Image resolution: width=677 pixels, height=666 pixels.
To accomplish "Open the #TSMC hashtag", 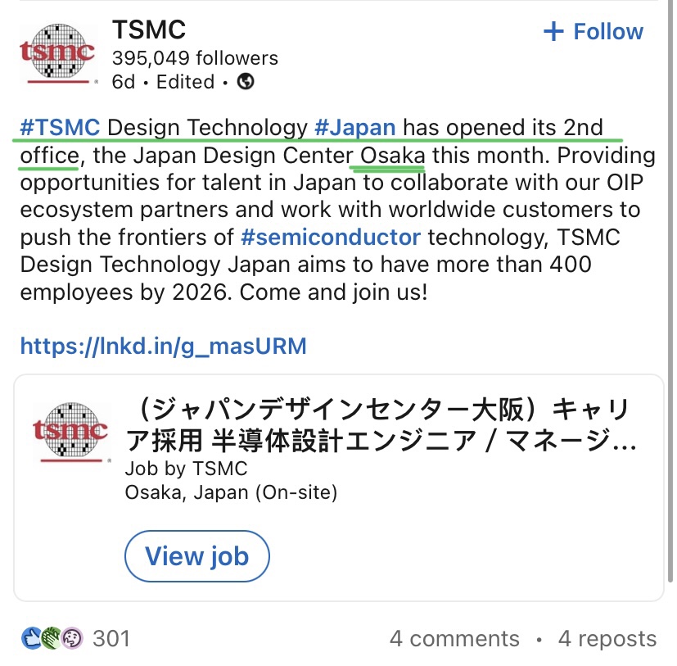I will pos(60,128).
